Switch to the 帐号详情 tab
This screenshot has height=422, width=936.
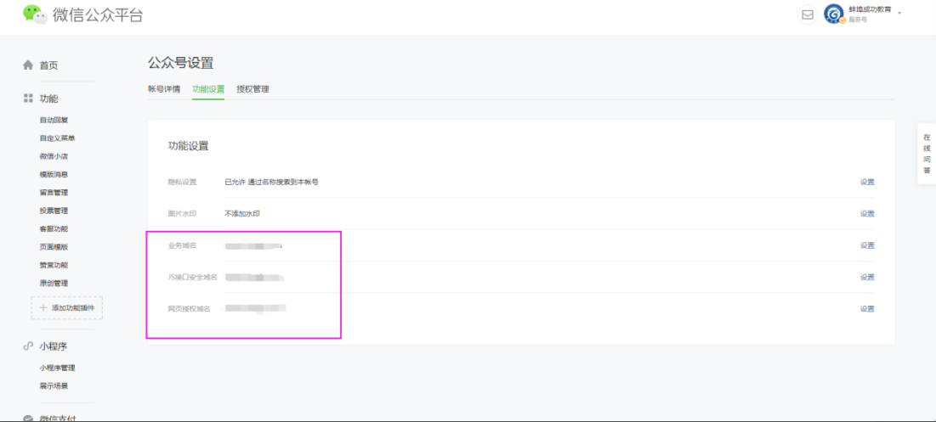tap(163, 89)
